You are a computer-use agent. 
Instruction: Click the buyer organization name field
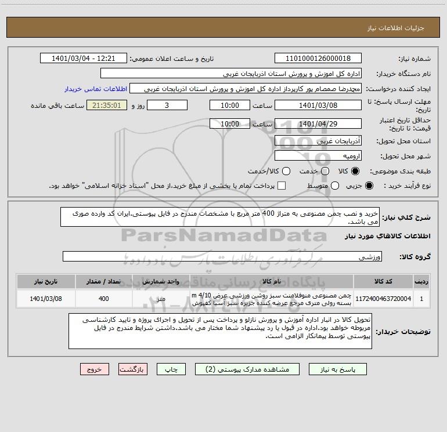click(231, 73)
